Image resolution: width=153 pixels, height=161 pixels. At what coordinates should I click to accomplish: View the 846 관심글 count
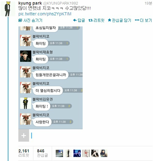(43, 153)
